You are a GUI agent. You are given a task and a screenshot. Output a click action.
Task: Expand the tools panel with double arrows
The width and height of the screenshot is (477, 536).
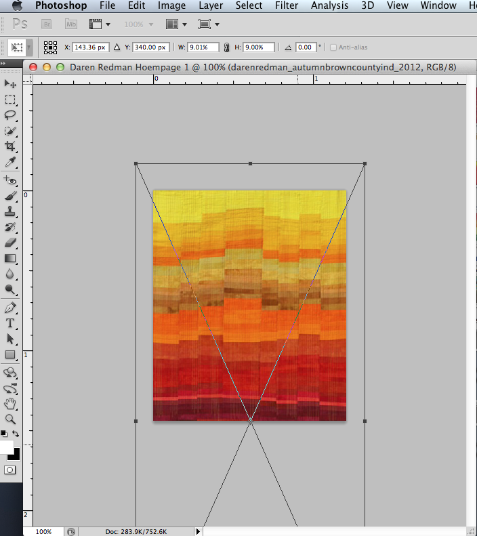coord(3,64)
